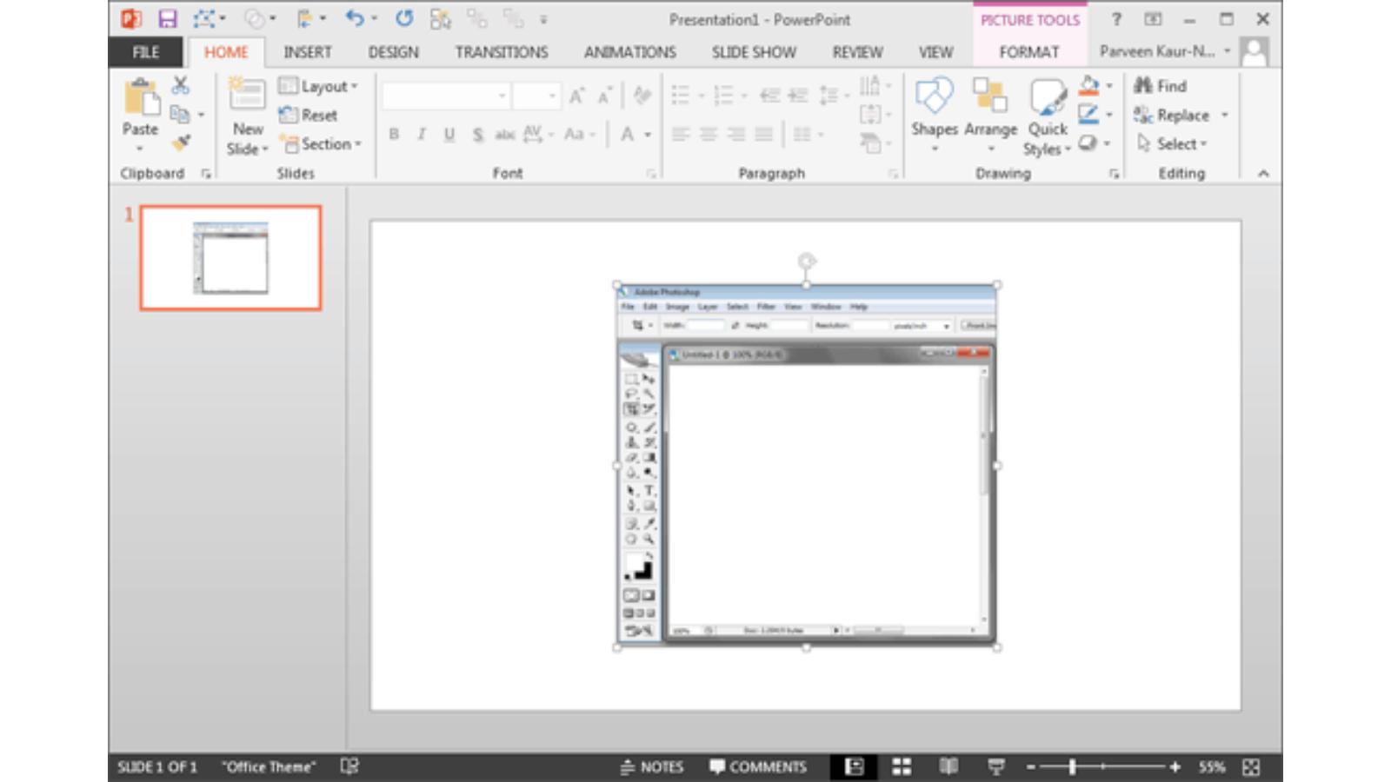
Task: Collapse the ribbon with the chevron
Action: pos(1263,174)
